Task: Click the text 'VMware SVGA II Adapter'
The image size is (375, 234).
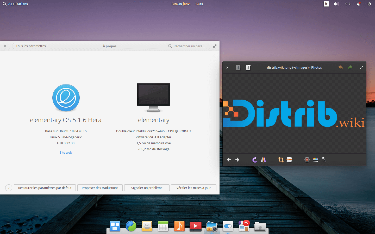Action: click(x=154, y=137)
